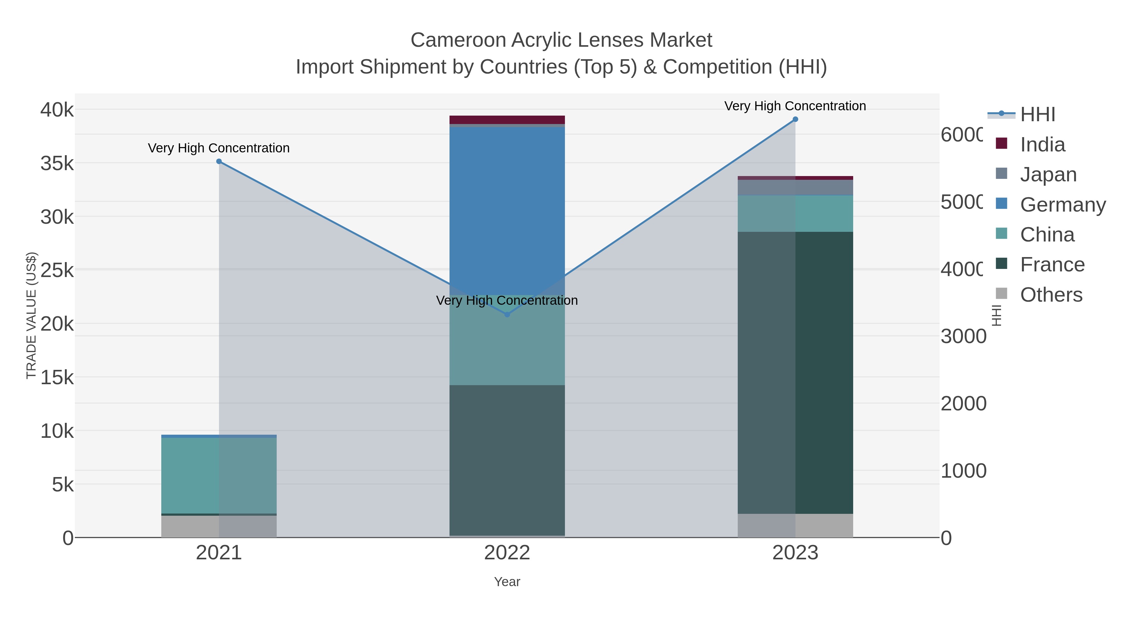Select the 2021 HHI data point
This screenshot has width=1123, height=631.
(x=219, y=161)
